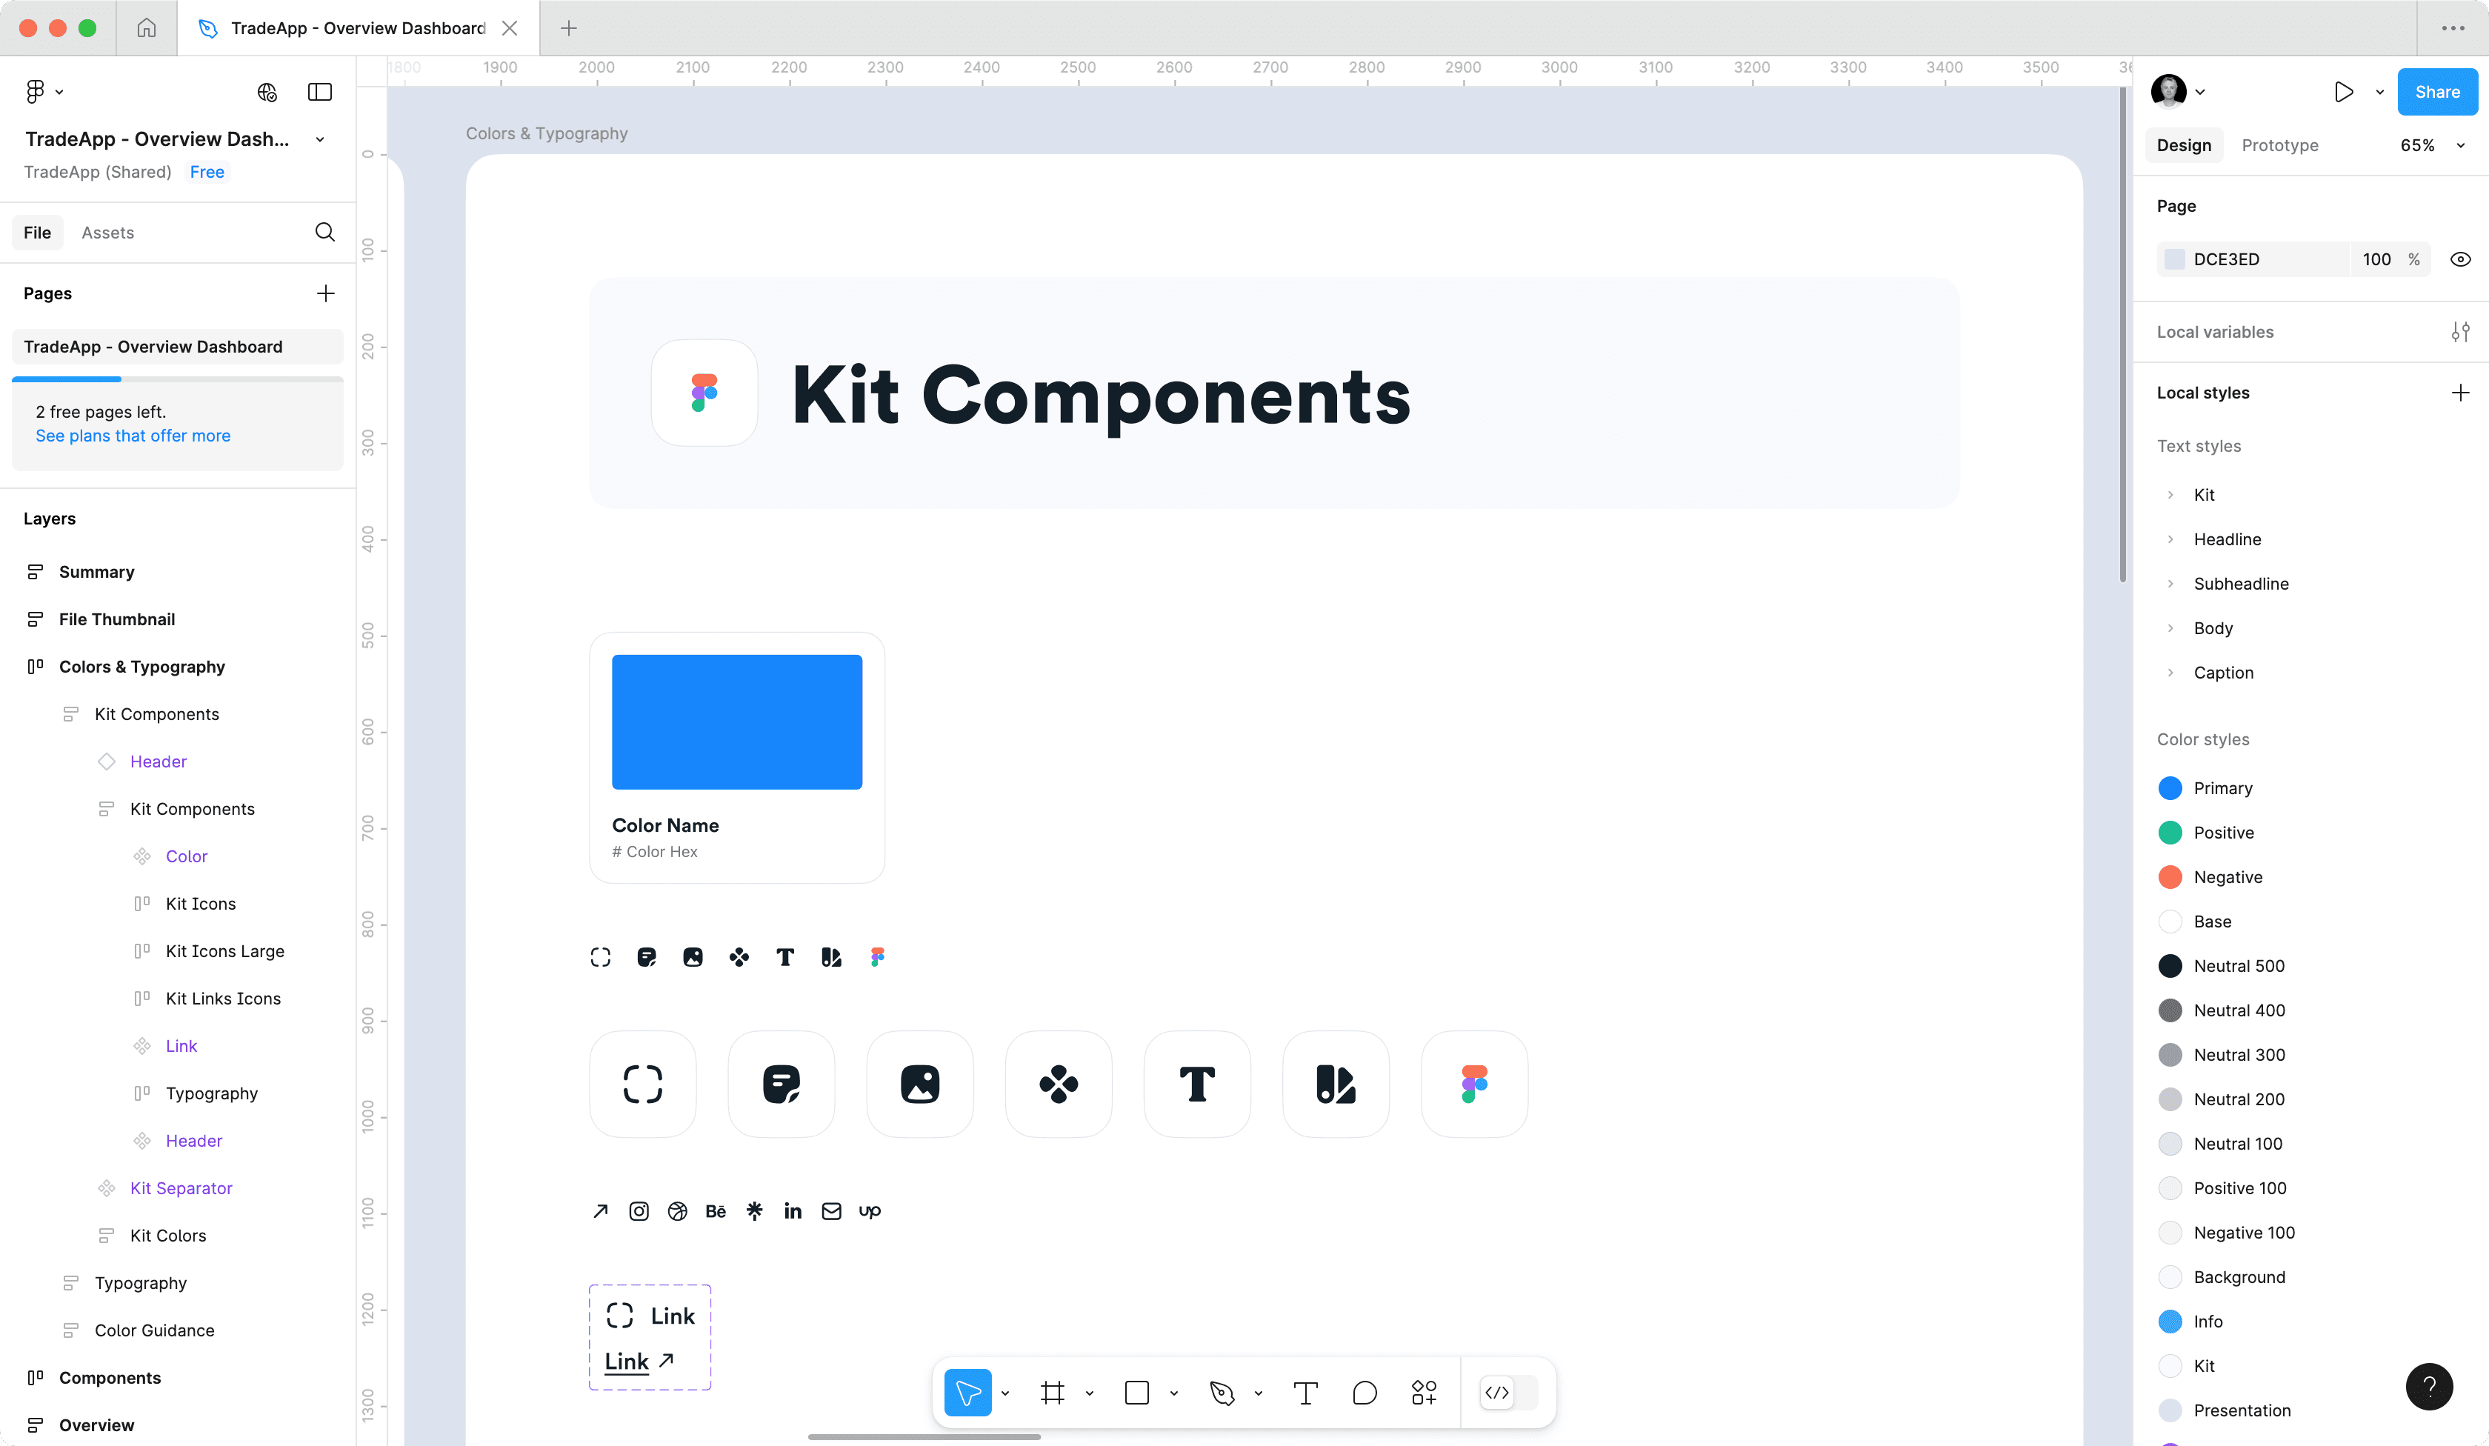Add a new local style
This screenshot has height=1446, width=2489.
2460,392
